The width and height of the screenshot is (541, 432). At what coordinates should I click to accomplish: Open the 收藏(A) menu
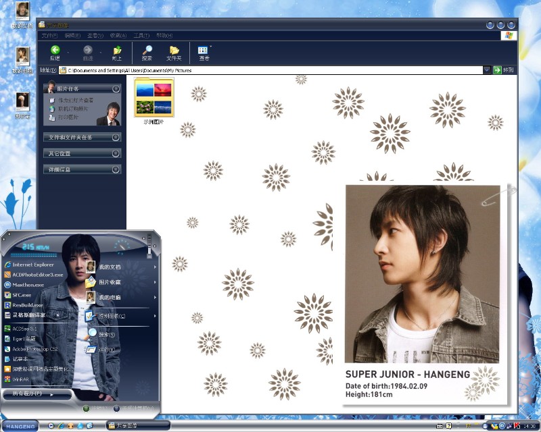click(x=118, y=36)
